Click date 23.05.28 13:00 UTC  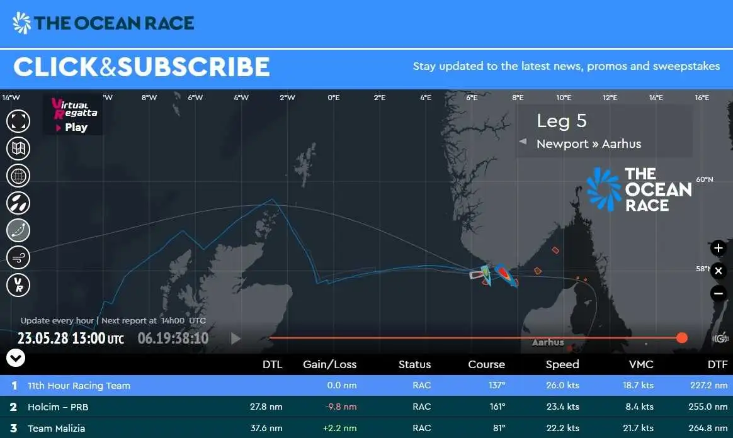pyautogui.click(x=71, y=338)
